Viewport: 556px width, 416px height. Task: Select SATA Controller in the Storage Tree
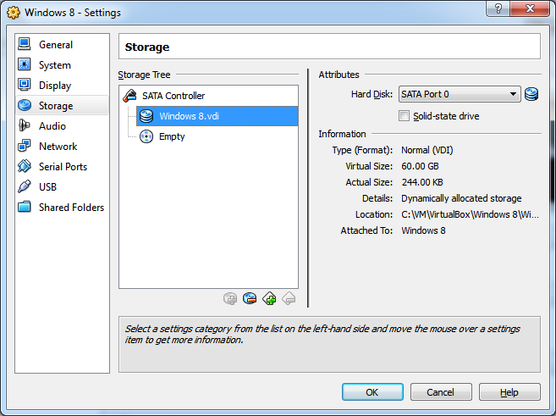pos(173,96)
